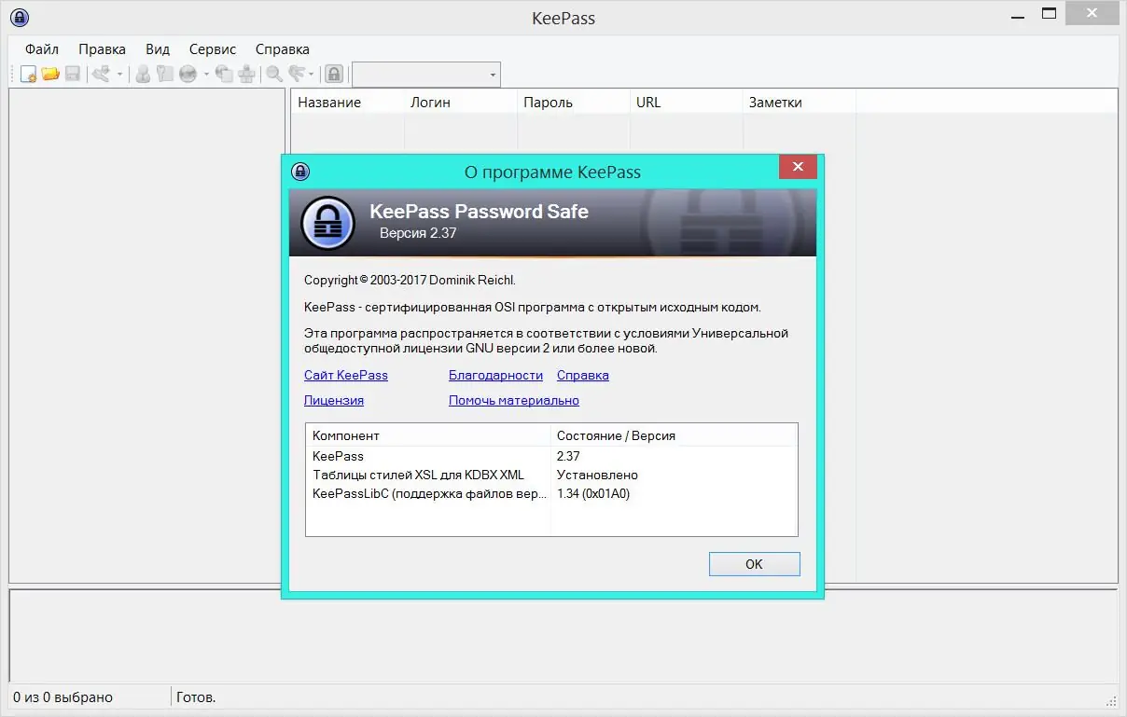Viewport: 1127px width, 717px height.
Task: Click the Помочь материально link
Action: click(x=513, y=400)
